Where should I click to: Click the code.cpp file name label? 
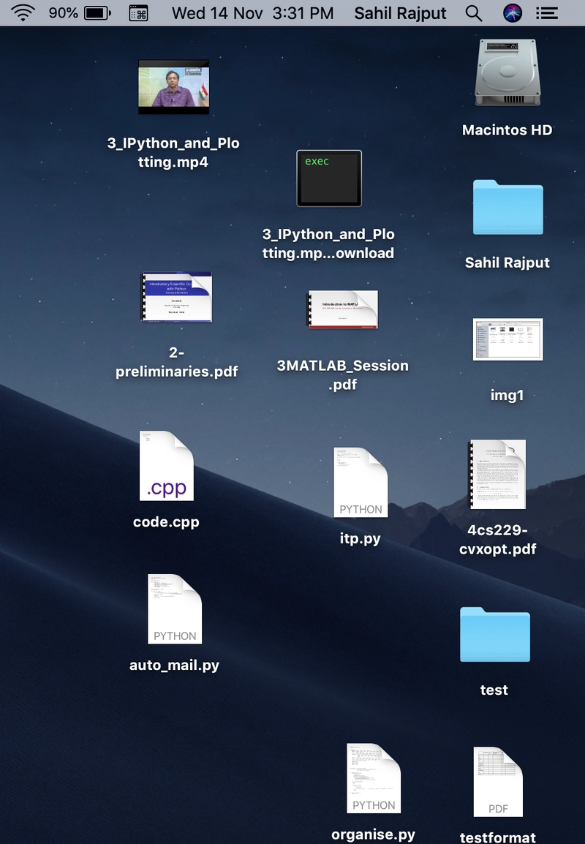[166, 521]
